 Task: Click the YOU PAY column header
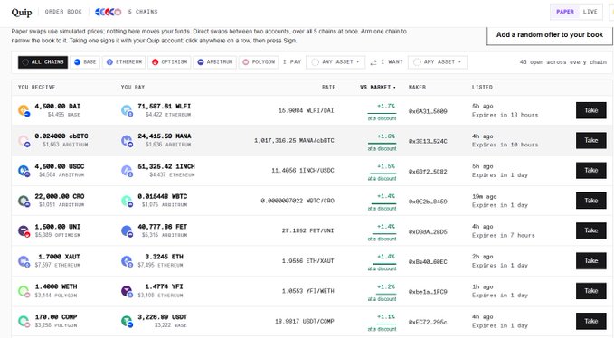[x=133, y=88]
